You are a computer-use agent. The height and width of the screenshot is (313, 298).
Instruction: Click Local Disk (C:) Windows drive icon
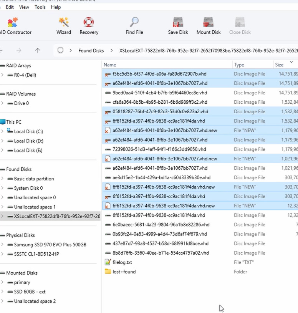click(x=10, y=131)
